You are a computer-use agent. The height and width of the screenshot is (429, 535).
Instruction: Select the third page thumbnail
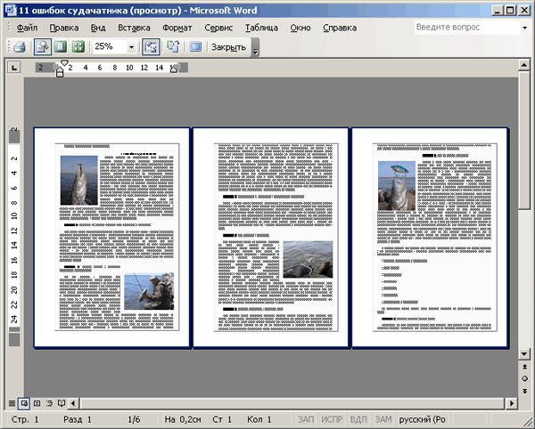(430, 238)
